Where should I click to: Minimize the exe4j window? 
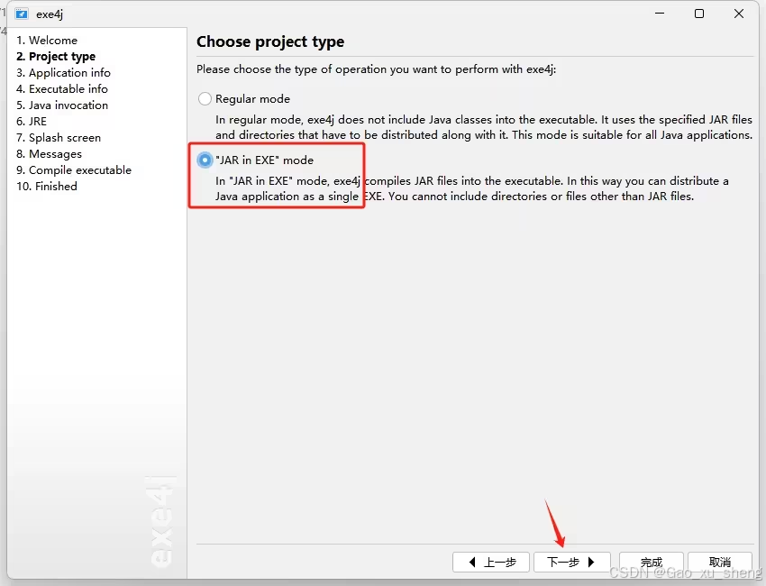point(660,14)
